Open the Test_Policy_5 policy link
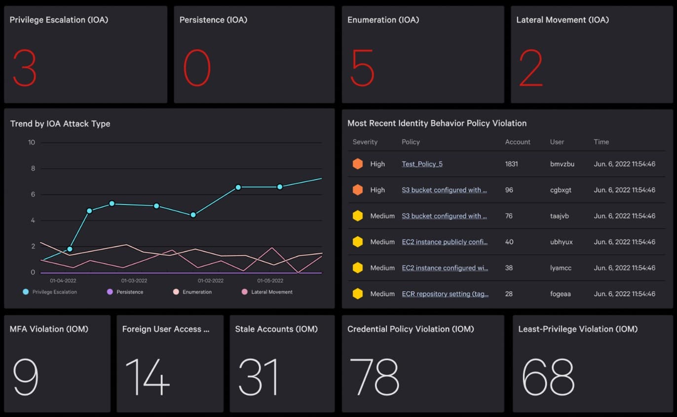Viewport: 677px width, 417px height. [x=422, y=164]
